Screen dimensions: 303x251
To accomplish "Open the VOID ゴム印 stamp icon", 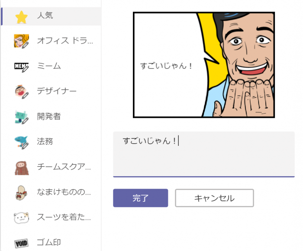I will point(22,243).
